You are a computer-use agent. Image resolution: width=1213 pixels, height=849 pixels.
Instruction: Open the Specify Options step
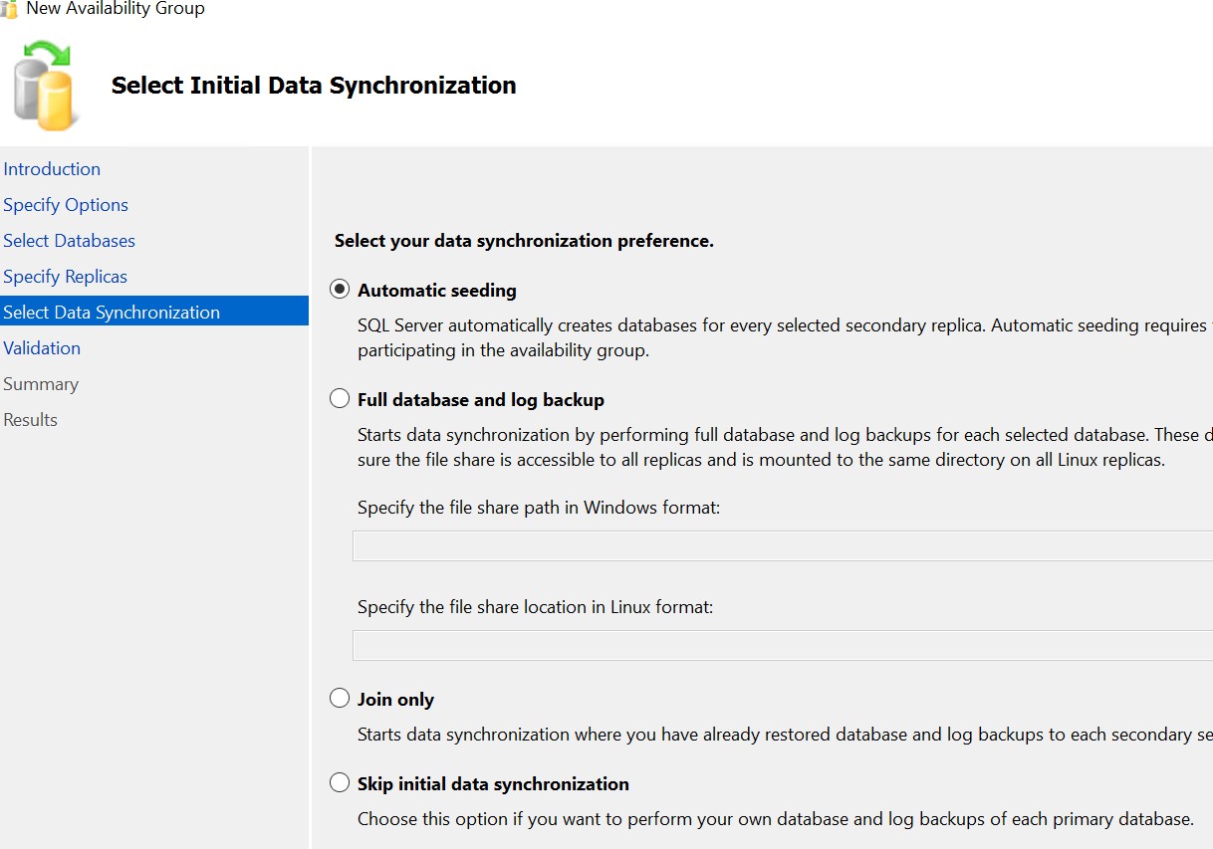pos(66,205)
